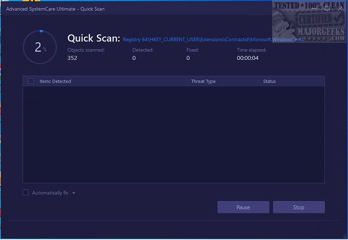Image resolution: width=348 pixels, height=240 pixels.
Task: Pause the quick scan
Action: (243, 207)
